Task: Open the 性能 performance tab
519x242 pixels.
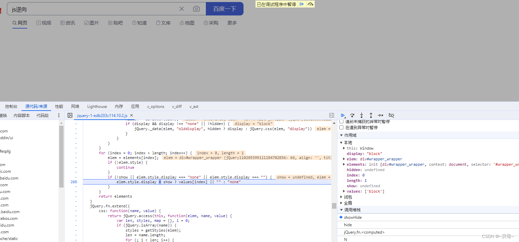Action: coord(59,106)
